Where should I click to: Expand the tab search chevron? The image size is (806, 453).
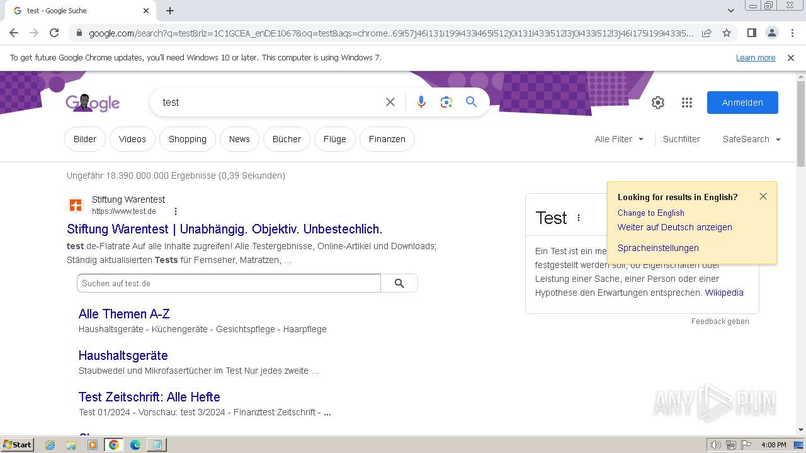click(x=730, y=11)
